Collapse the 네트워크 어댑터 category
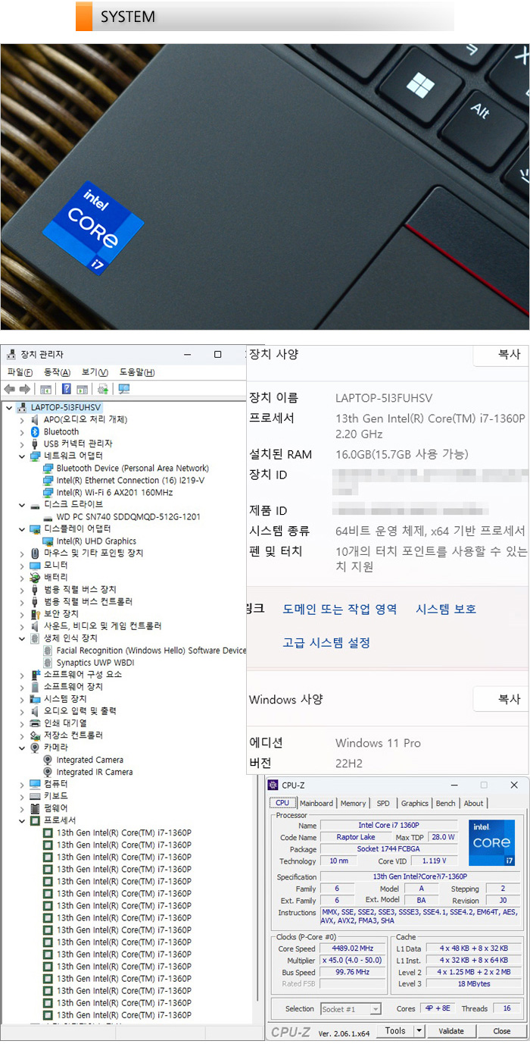The height and width of the screenshot is (1044, 530). point(22,456)
